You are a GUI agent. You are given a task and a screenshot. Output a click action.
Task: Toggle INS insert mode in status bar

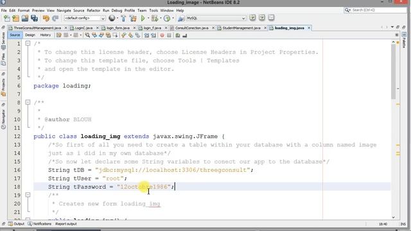coord(403,224)
